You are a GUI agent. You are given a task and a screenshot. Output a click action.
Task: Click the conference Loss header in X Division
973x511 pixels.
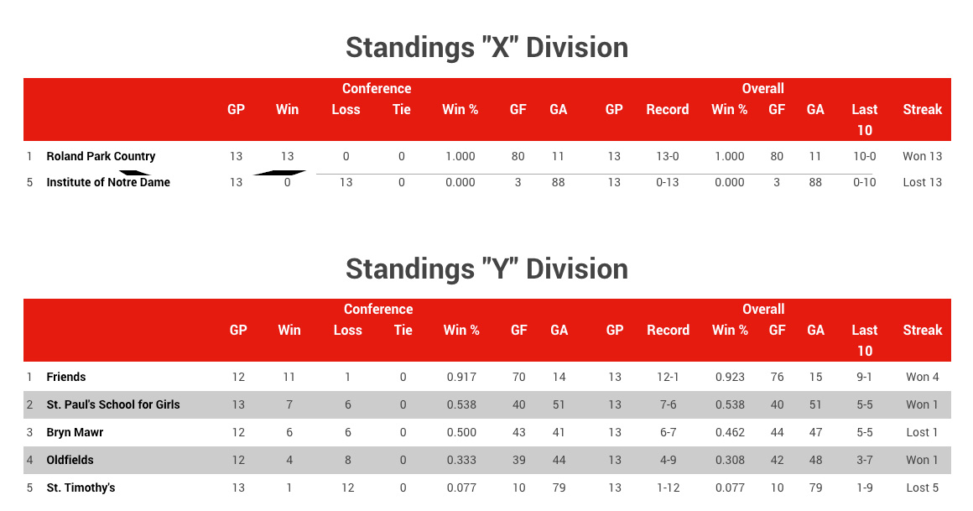click(x=346, y=109)
